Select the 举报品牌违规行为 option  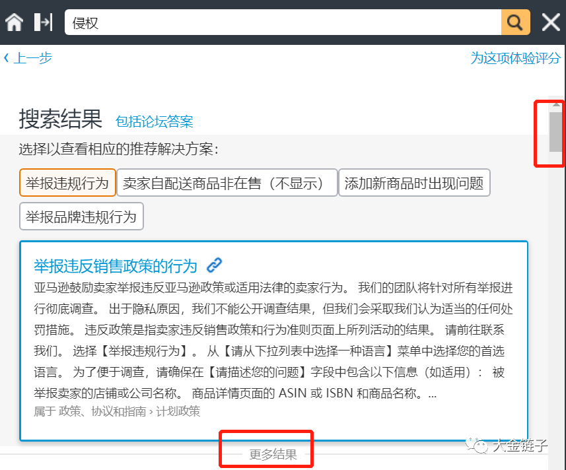click(81, 216)
